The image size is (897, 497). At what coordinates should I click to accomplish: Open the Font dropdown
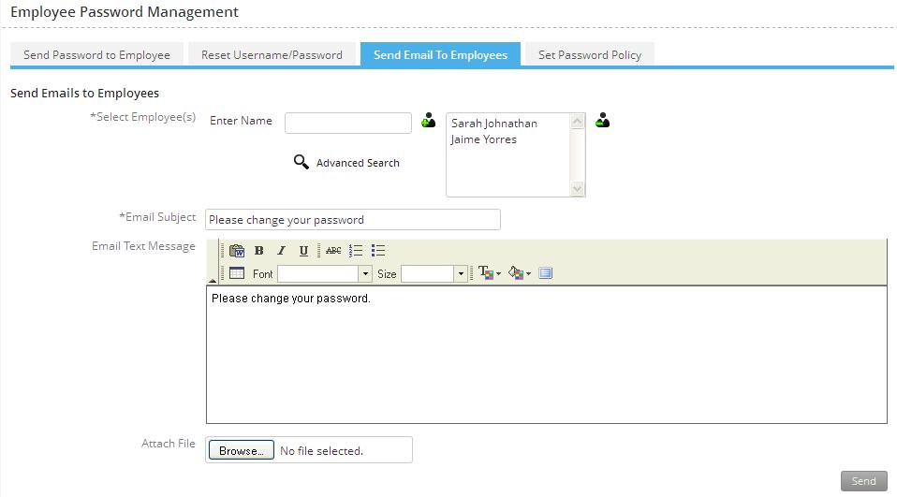(365, 274)
